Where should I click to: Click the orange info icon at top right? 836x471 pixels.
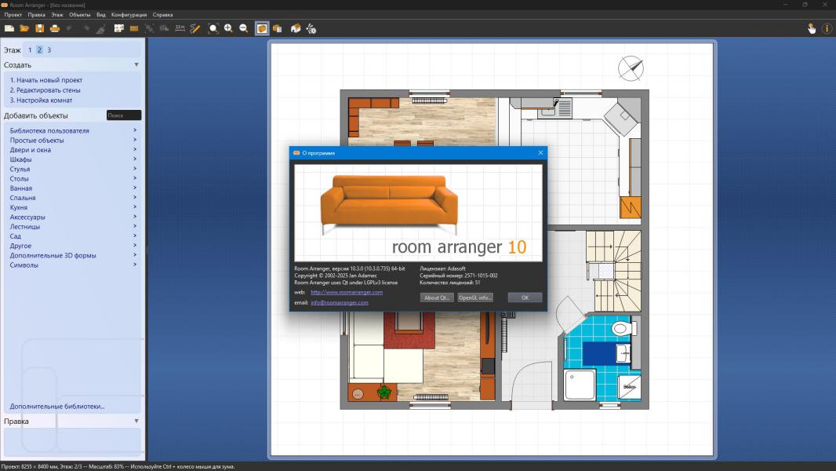(827, 28)
